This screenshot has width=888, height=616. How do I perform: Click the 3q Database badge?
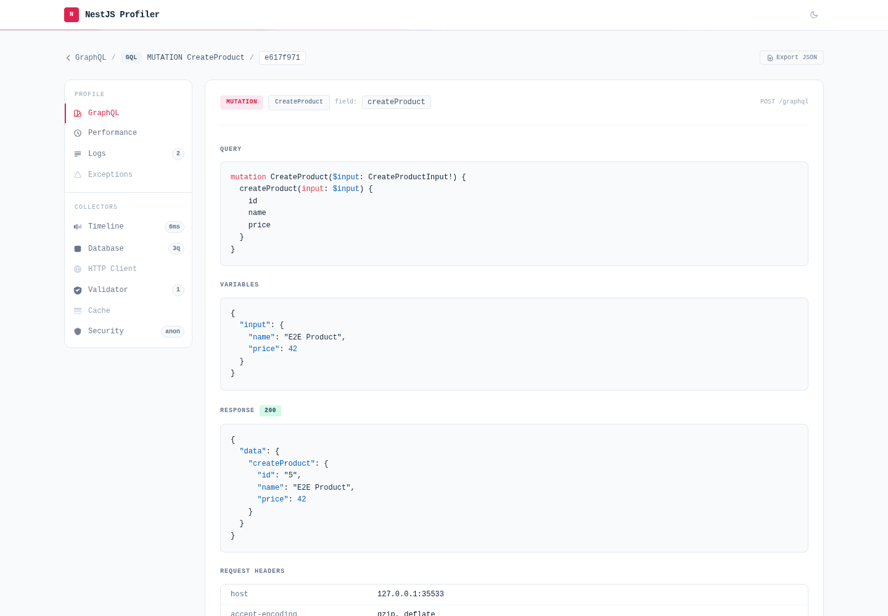click(x=176, y=249)
